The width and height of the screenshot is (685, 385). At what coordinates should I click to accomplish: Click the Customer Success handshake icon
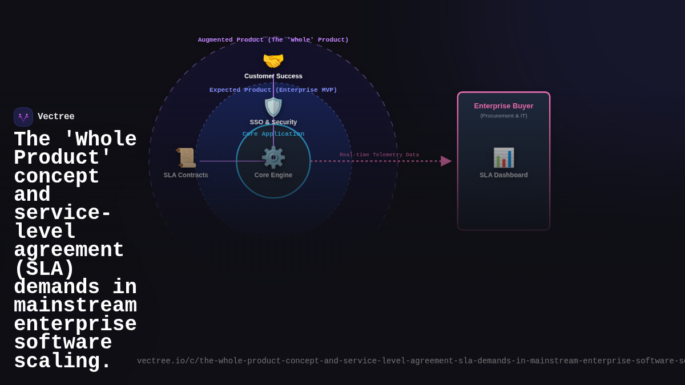pos(273,60)
